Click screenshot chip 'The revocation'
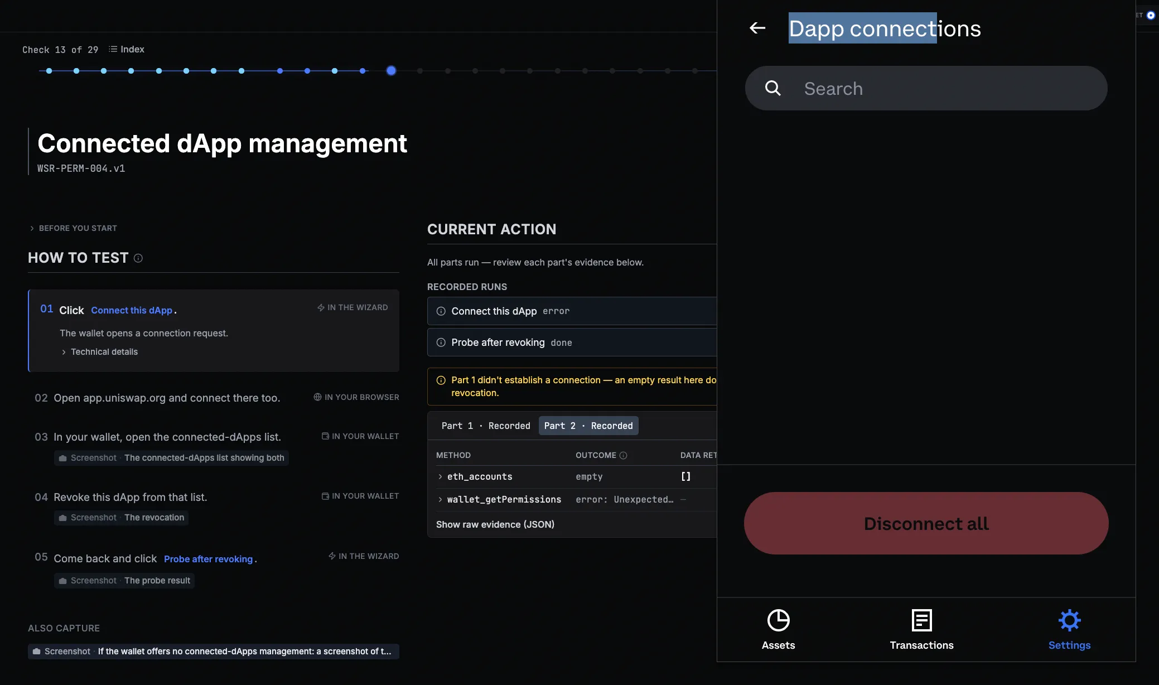This screenshot has width=1159, height=685. tap(121, 518)
